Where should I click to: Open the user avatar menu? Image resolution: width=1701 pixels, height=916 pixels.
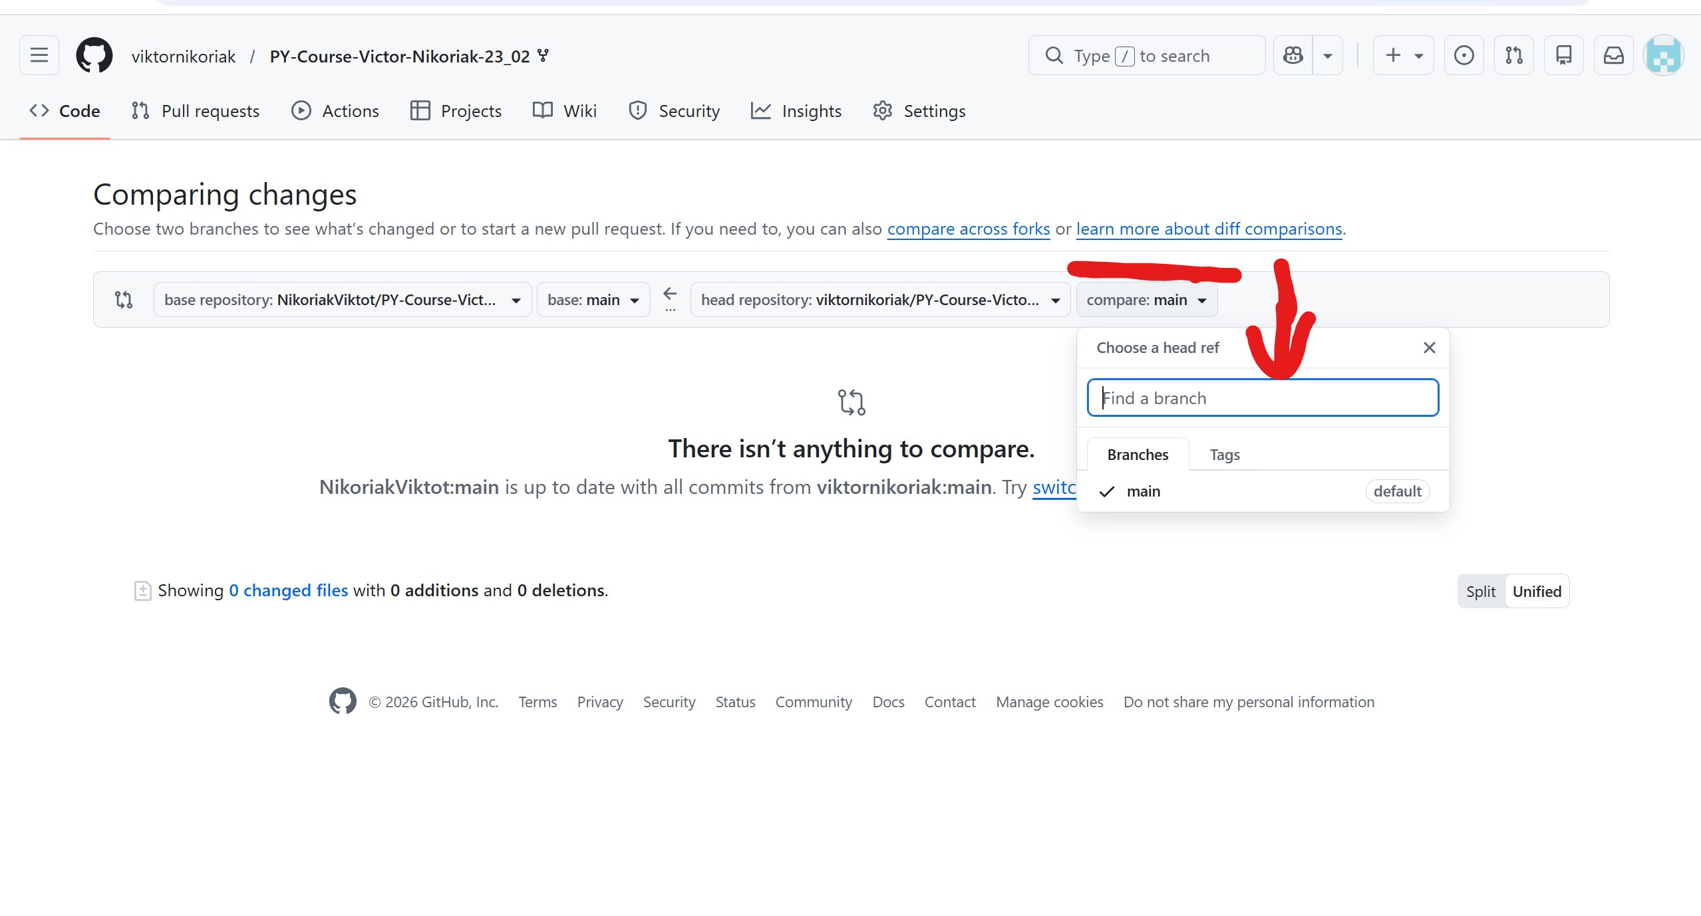1664,55
